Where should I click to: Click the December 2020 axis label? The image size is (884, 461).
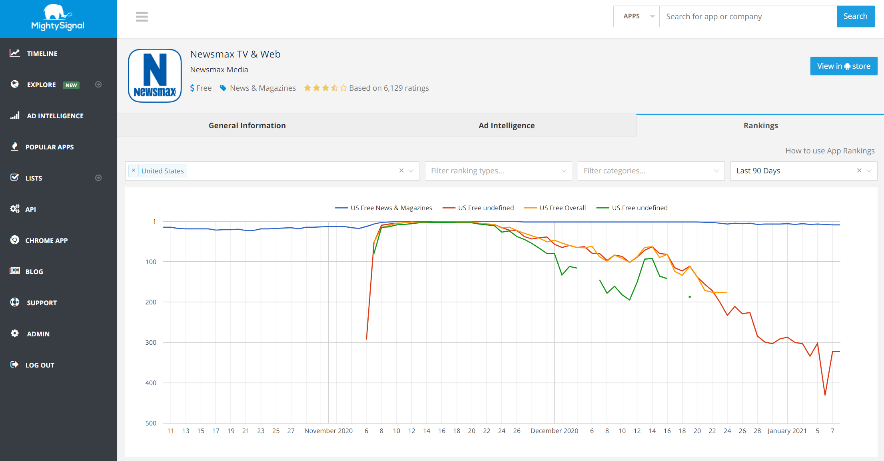[554, 431]
